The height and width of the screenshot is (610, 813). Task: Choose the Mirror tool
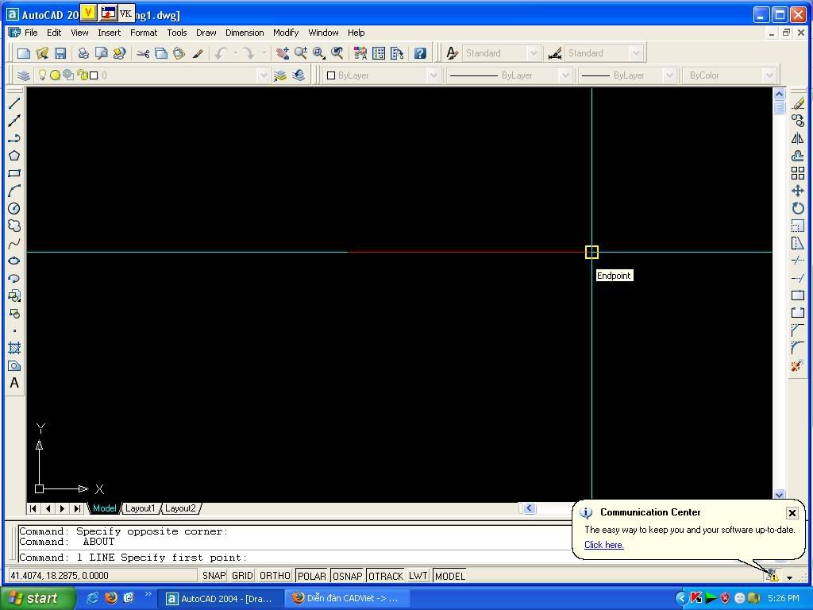tap(798, 138)
